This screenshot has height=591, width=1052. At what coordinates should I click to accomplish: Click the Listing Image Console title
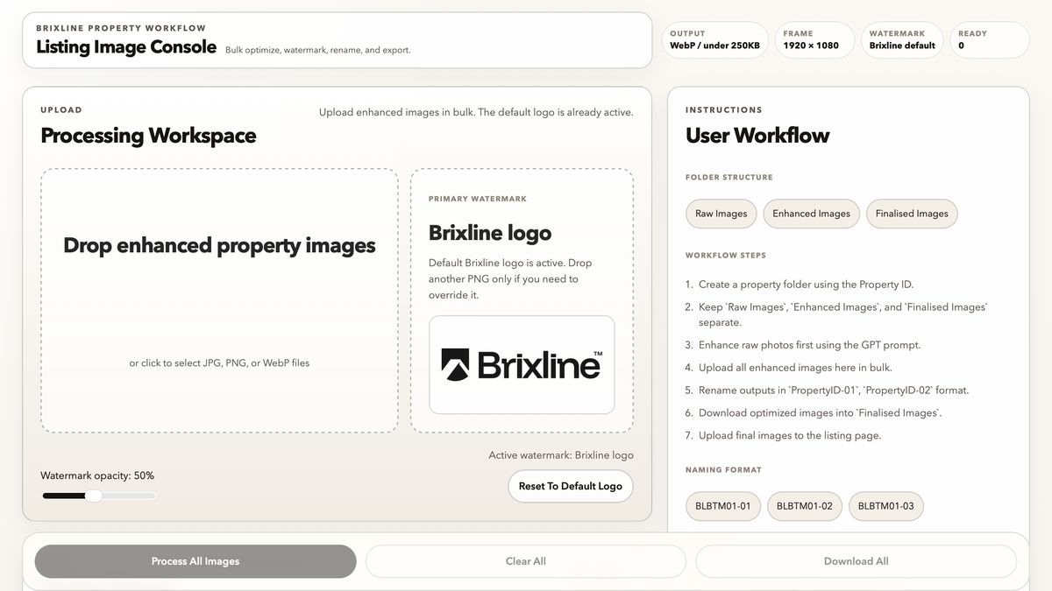coord(126,47)
